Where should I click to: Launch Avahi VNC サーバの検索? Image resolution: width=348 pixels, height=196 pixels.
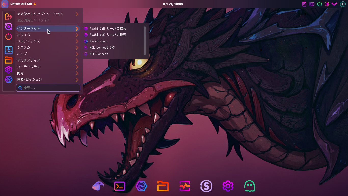click(x=113, y=35)
